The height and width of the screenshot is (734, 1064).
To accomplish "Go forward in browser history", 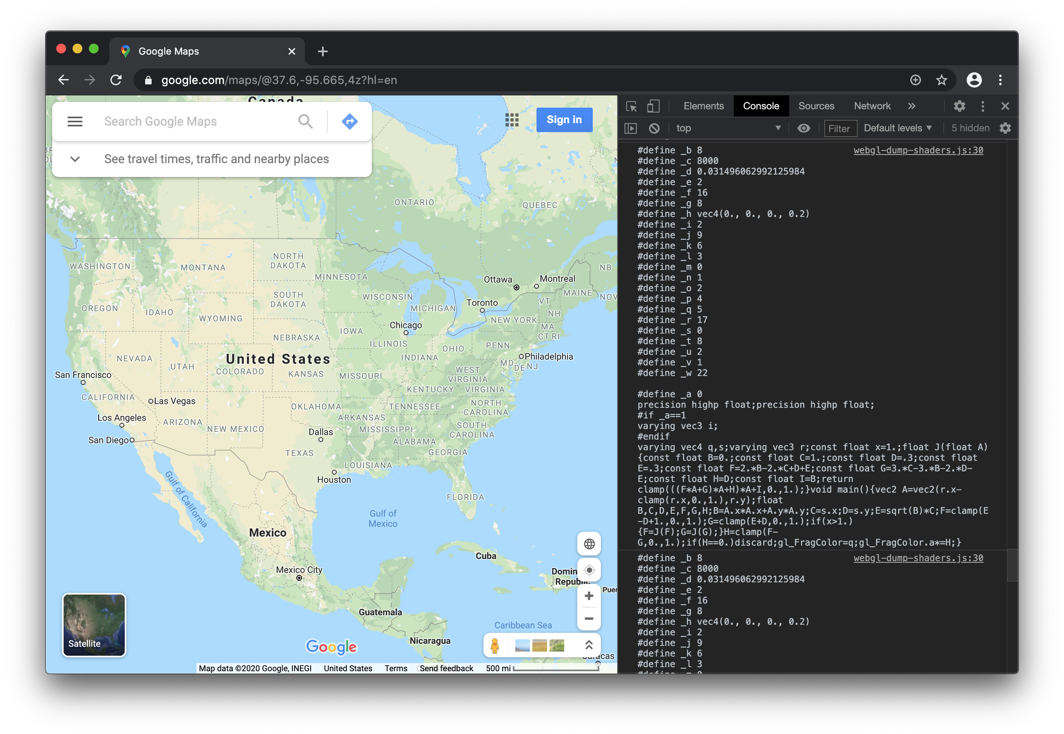I will coord(90,80).
